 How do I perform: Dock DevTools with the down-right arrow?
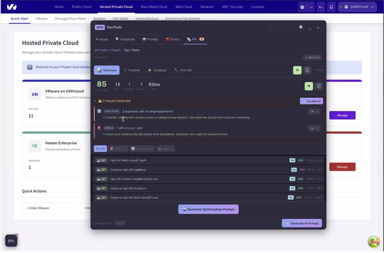(289, 27)
